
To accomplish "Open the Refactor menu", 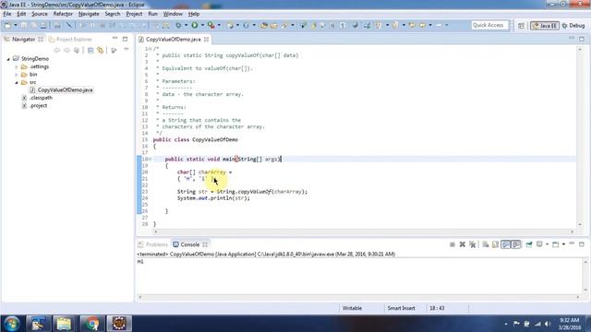I will pyautogui.click(x=63, y=14).
